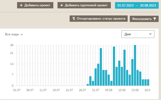Click the funnel filter icon
Screen dimensions: 161x100
[x=155, y=19]
